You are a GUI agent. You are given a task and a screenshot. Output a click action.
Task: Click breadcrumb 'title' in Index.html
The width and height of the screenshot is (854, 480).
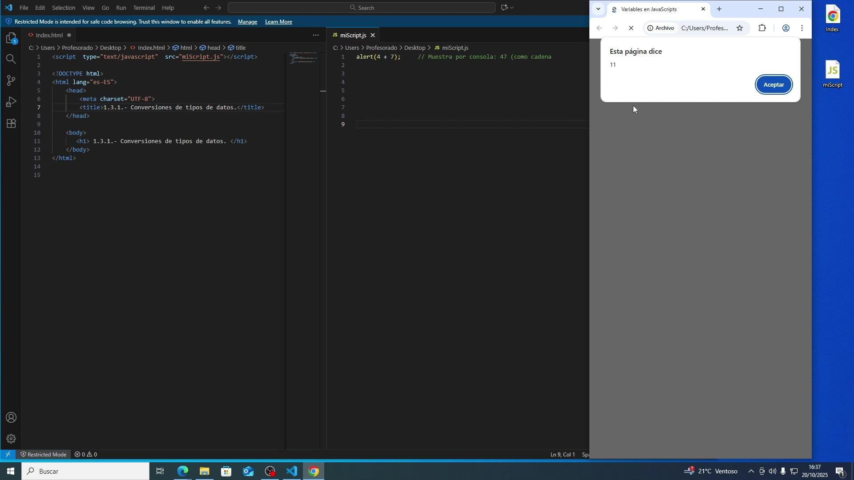[x=241, y=48]
